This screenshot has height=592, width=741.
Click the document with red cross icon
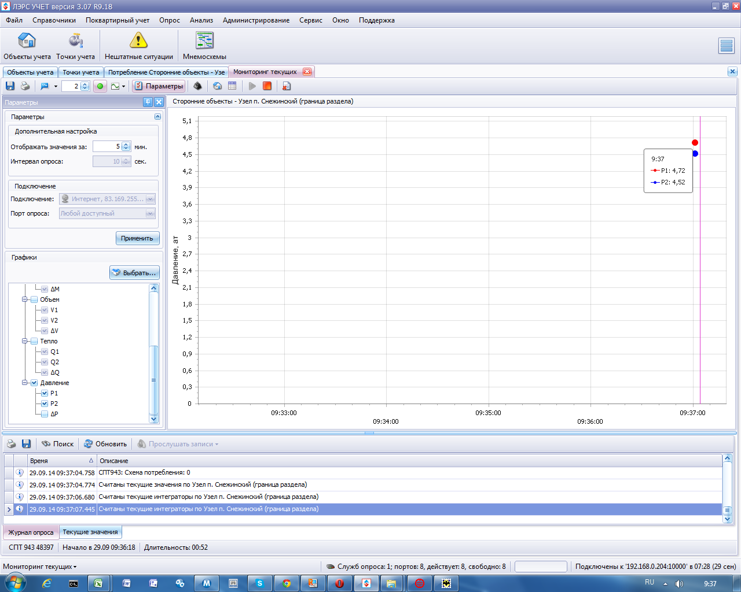(x=287, y=86)
